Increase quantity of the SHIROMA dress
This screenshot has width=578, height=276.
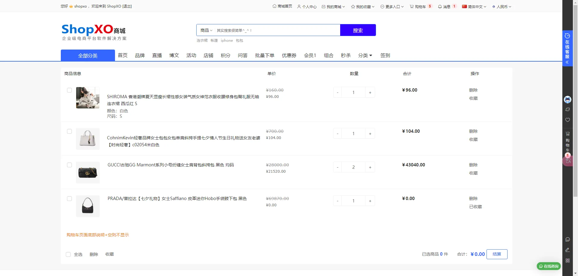pyautogui.click(x=370, y=93)
